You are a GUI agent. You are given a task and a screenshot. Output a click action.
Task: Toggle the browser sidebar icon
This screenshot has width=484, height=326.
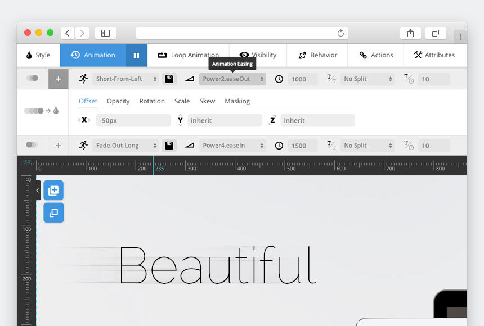tap(105, 33)
